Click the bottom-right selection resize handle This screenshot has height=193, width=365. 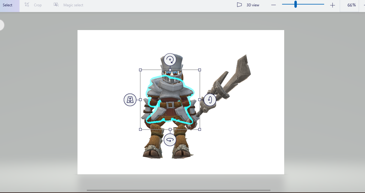(200, 129)
